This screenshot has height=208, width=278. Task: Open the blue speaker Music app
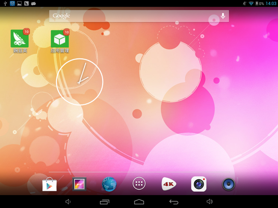[228, 184]
